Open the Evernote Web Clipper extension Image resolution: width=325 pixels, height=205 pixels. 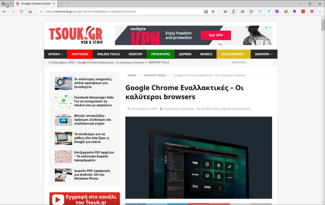coord(294,12)
